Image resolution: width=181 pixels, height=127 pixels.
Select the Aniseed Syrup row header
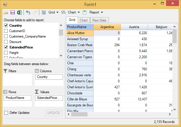pos(80,39)
